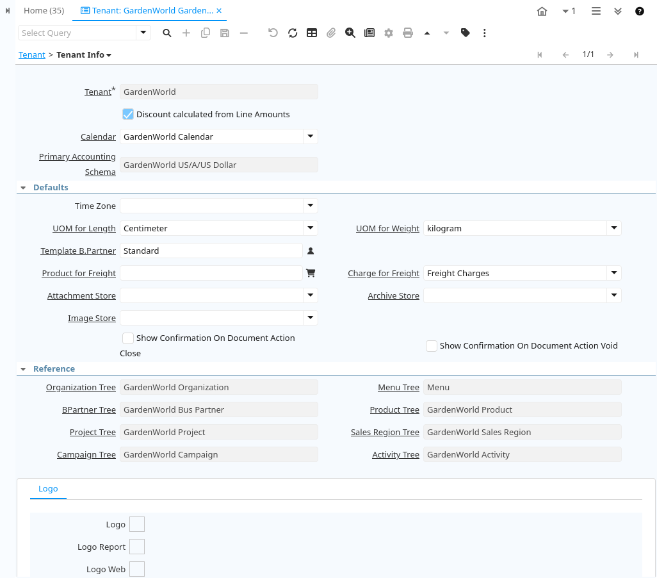Enable Show Confirmation On Document Action Close
Viewport: 657px width, 578px height.
pos(128,338)
